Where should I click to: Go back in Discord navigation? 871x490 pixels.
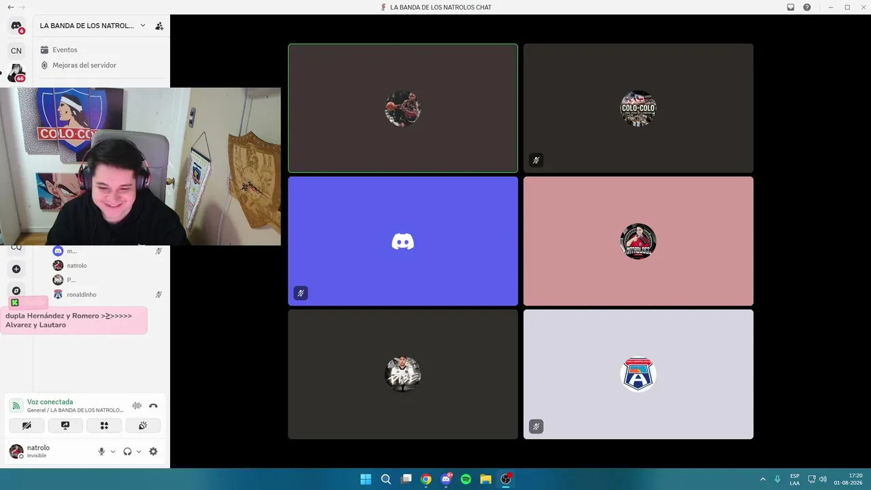[10, 7]
